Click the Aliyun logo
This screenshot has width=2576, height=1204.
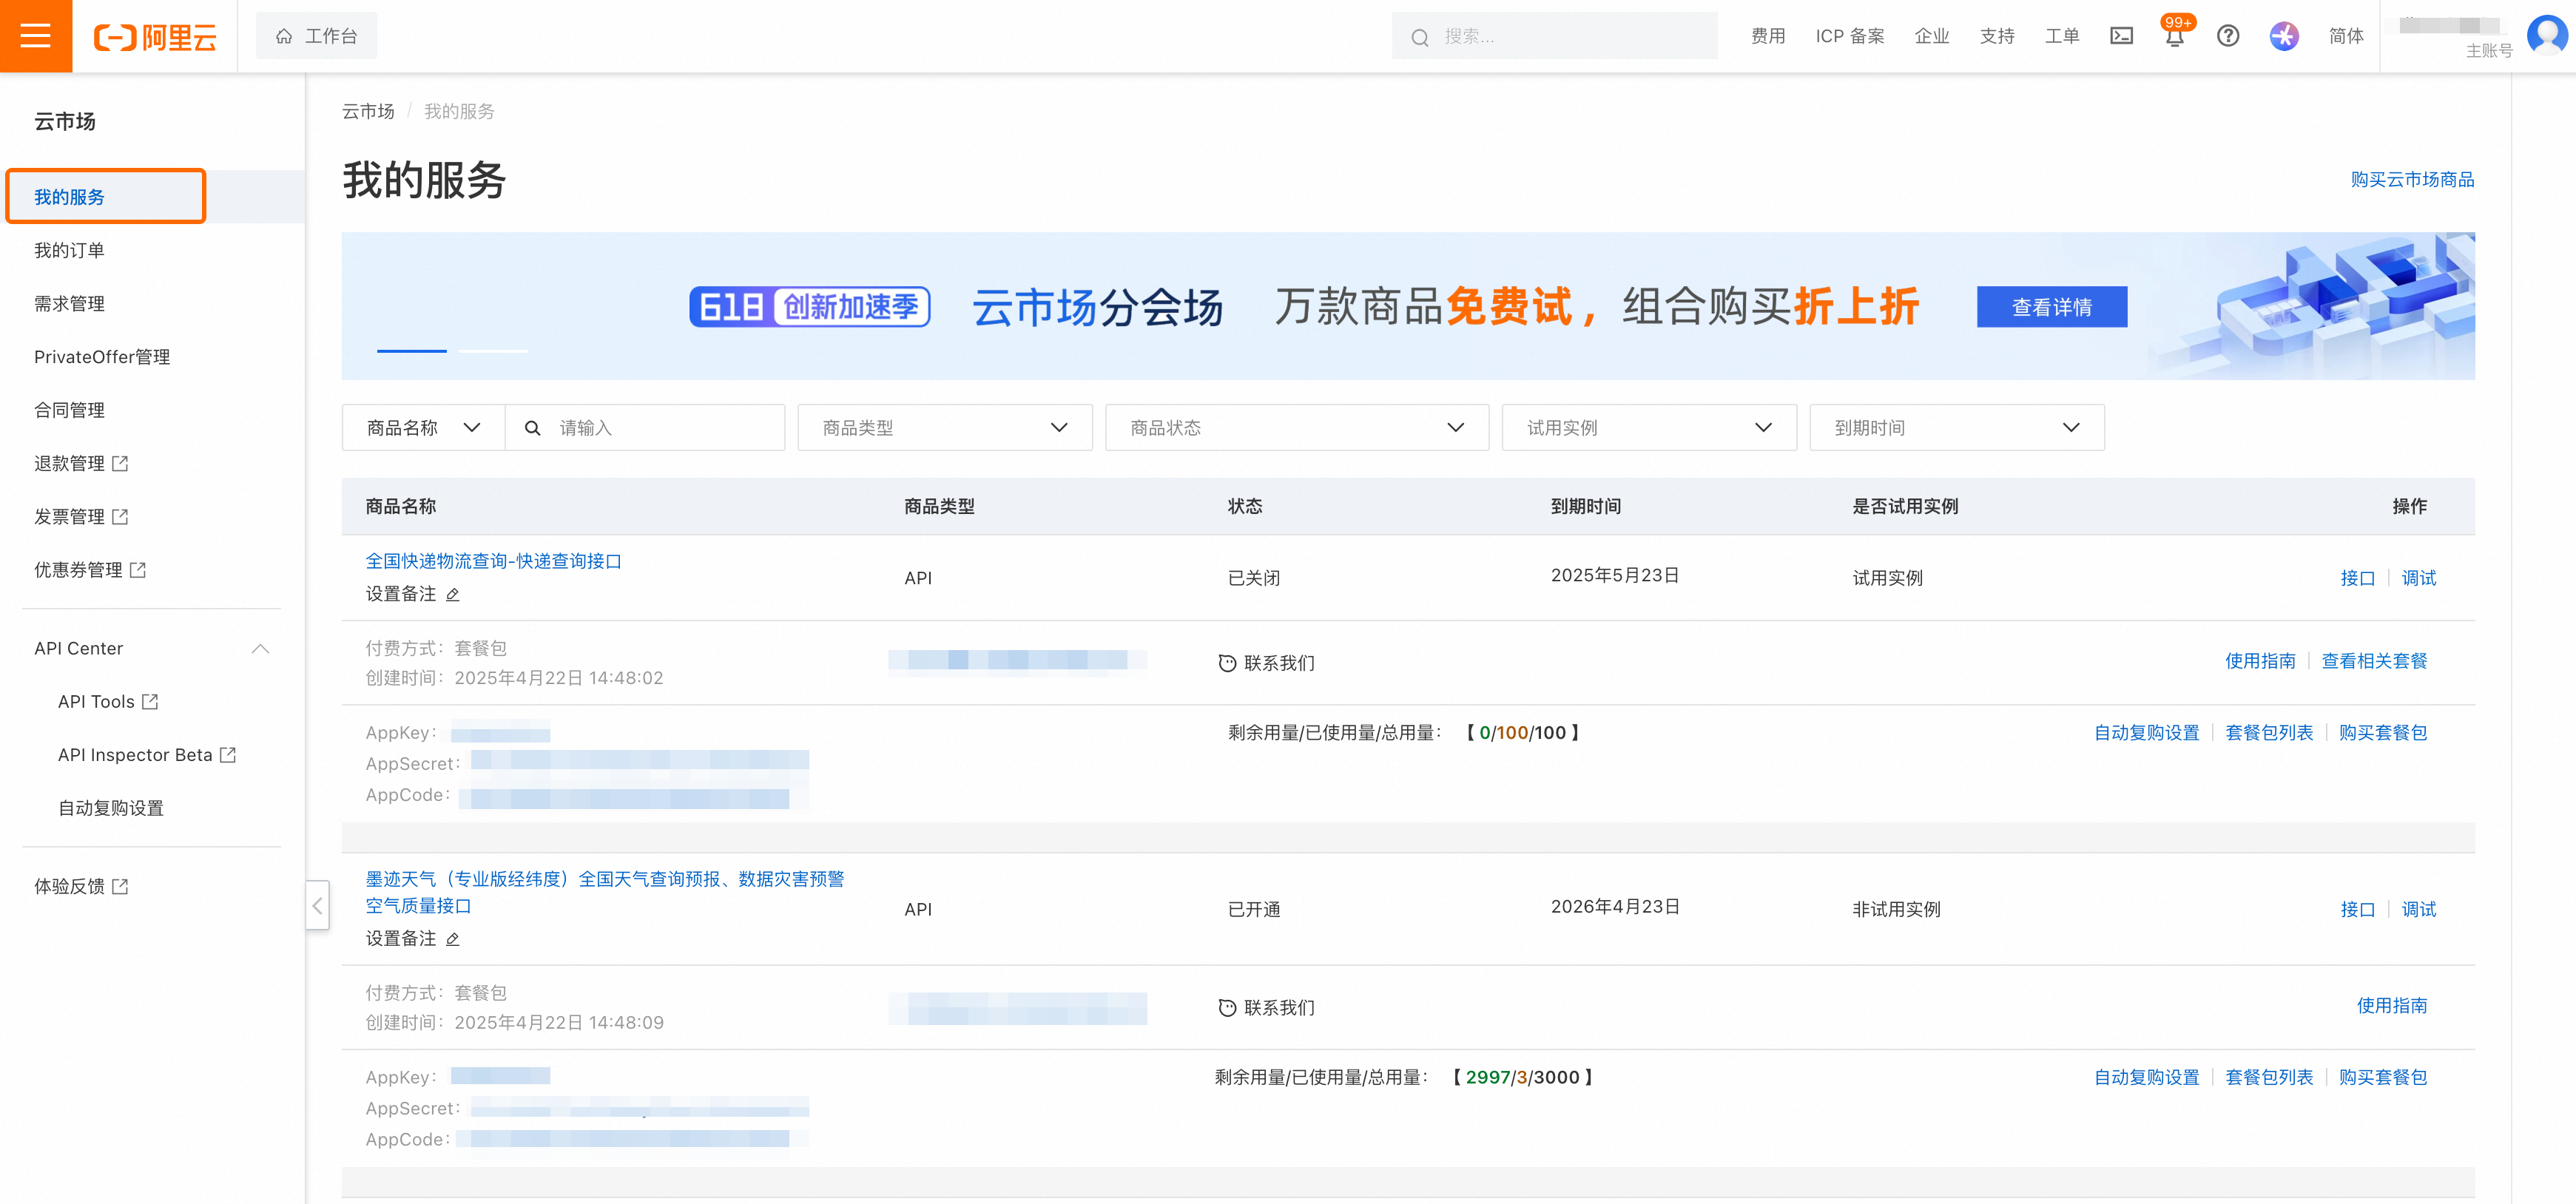[155, 37]
